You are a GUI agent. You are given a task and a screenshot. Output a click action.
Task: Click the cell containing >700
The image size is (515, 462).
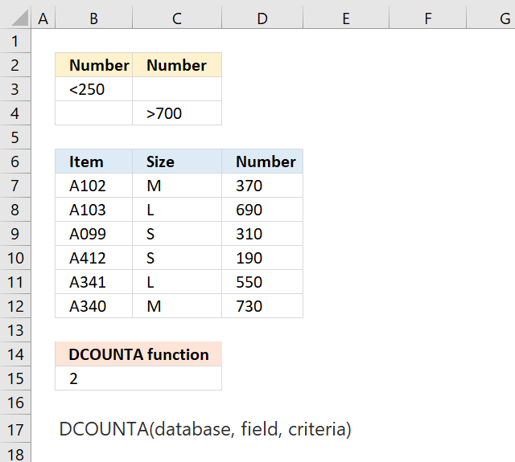click(x=177, y=113)
